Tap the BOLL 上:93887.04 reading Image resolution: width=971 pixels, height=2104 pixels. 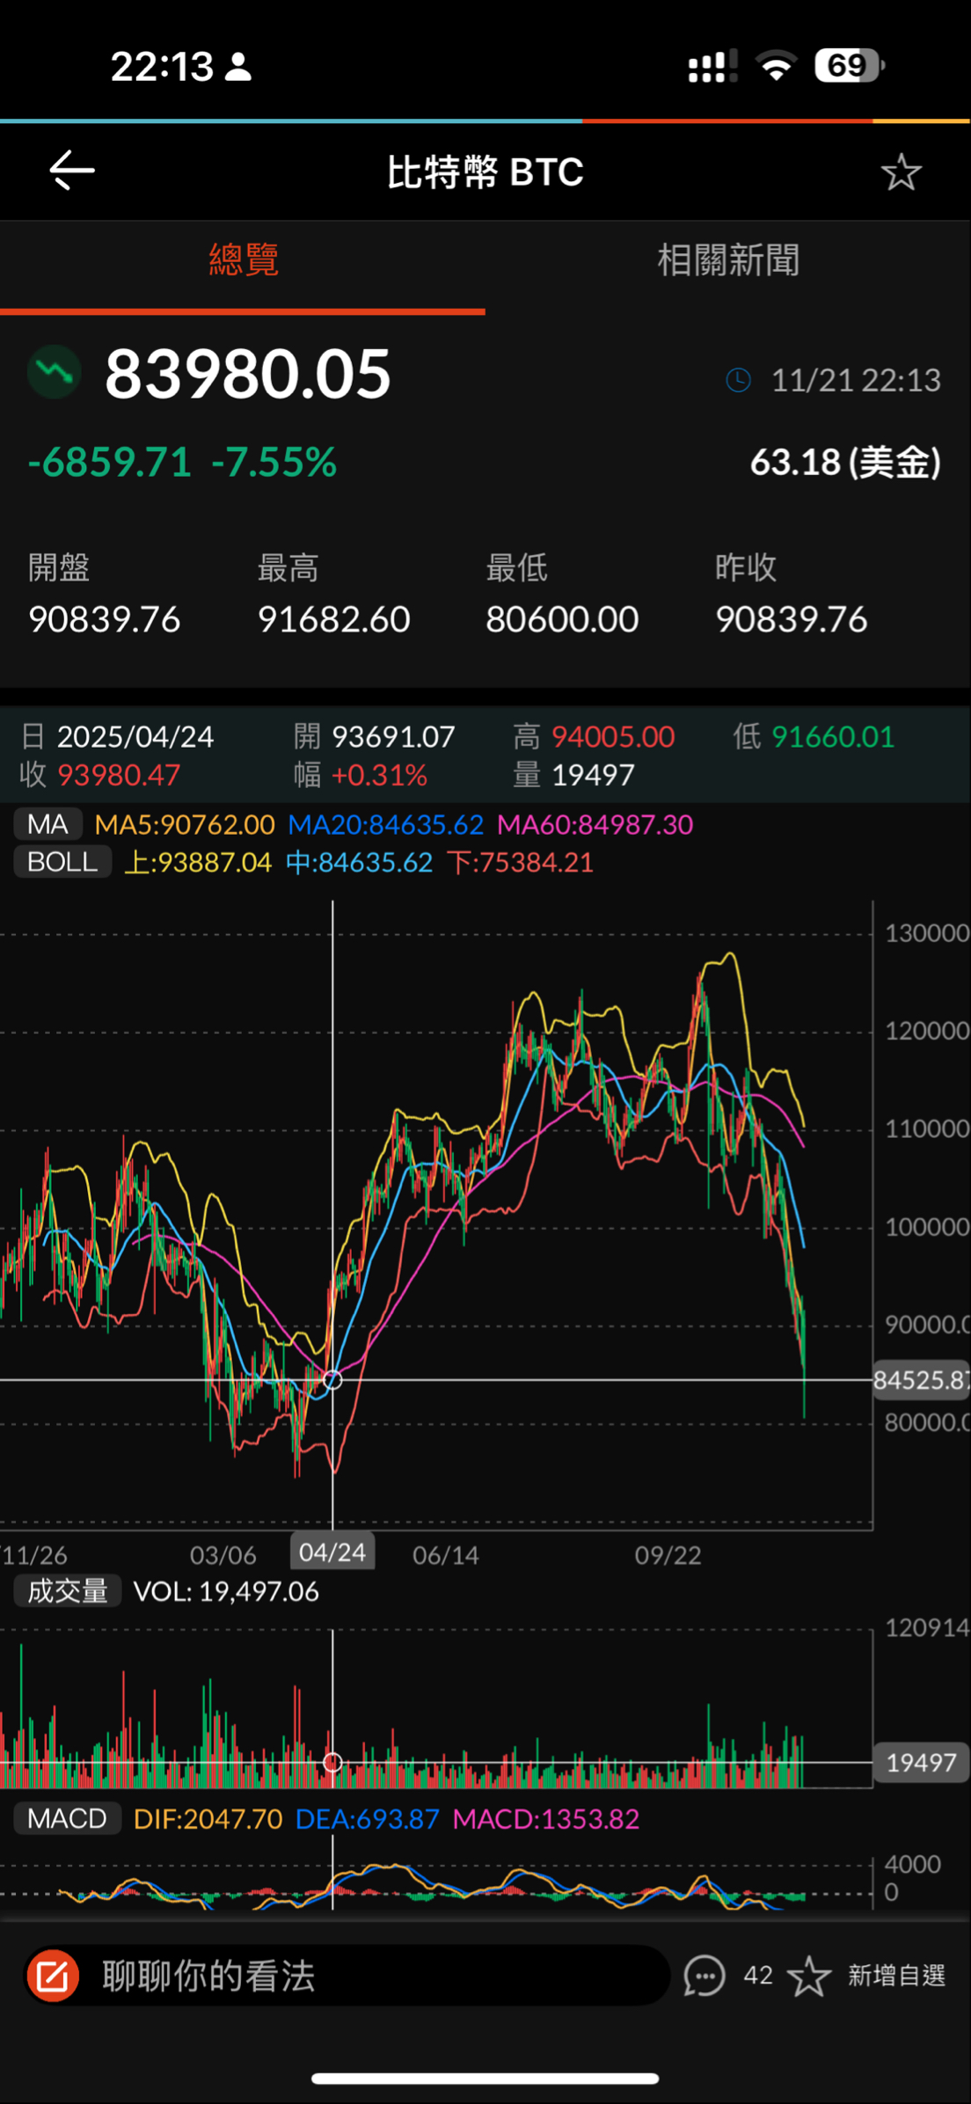click(198, 862)
